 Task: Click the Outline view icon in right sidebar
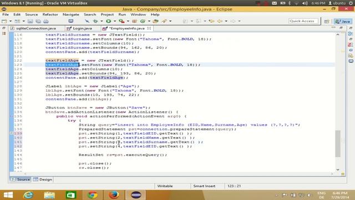click(x=351, y=33)
